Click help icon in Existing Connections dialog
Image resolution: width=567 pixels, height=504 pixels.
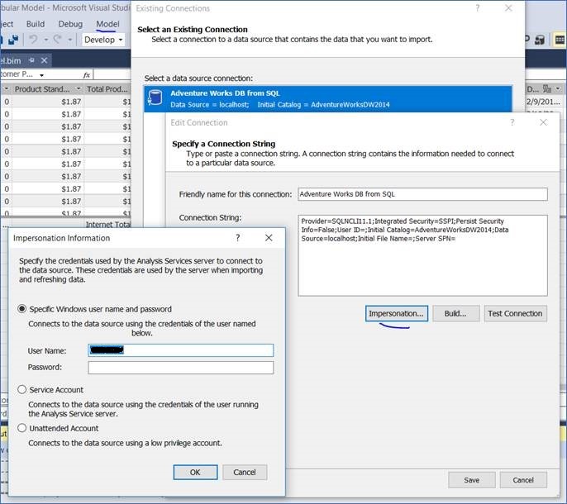coord(478,8)
